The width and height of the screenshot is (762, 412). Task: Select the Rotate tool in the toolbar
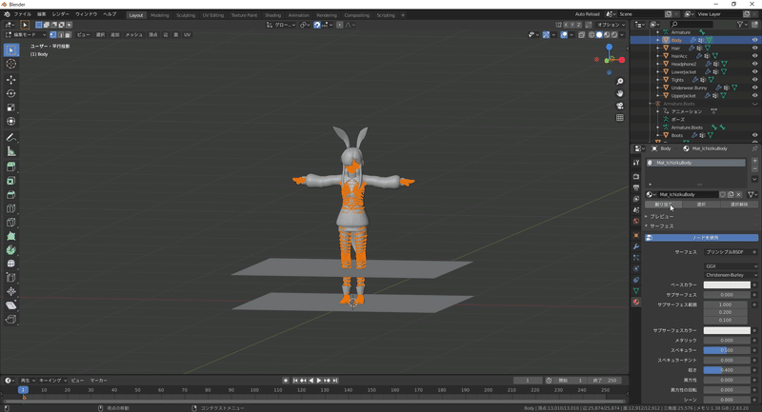tap(11, 93)
